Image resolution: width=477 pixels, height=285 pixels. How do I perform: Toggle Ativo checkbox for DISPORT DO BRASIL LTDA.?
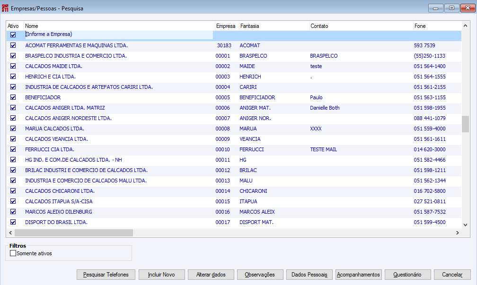[13, 222]
